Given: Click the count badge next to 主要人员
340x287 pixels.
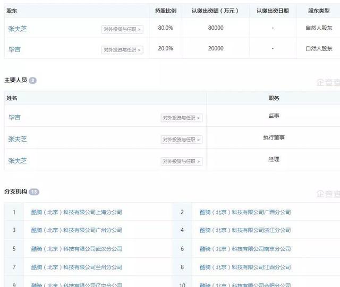Looking at the screenshot, I should (x=32, y=81).
